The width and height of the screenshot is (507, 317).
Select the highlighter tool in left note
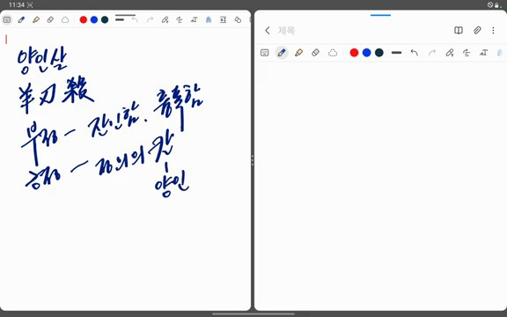(x=36, y=19)
